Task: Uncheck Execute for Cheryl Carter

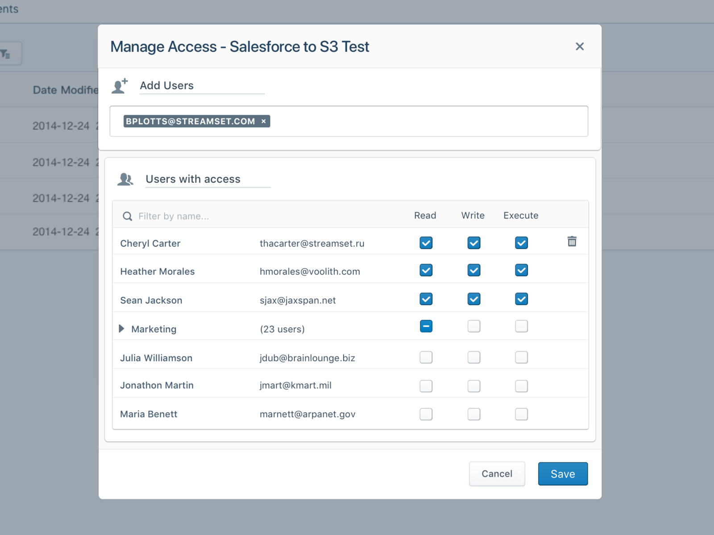Action: [521, 243]
